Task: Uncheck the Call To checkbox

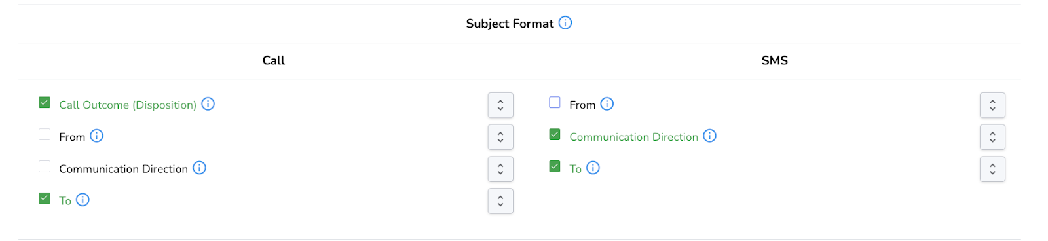Action: [x=45, y=198]
